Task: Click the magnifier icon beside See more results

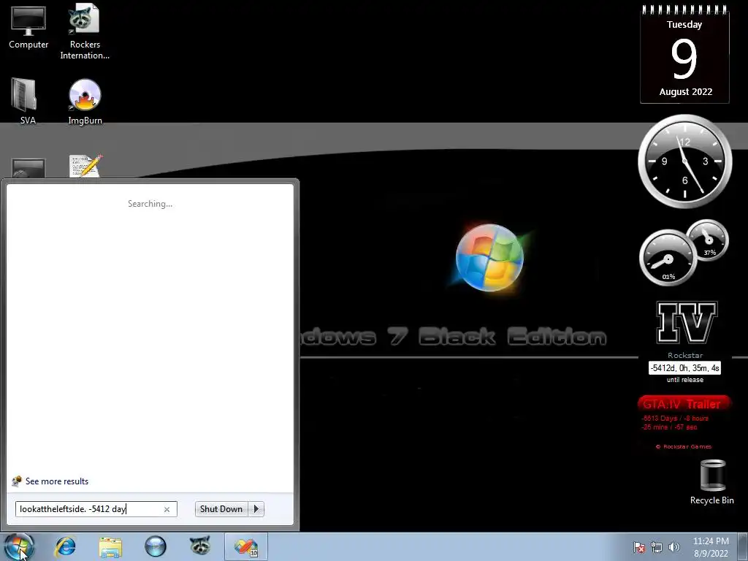Action: pos(17,481)
